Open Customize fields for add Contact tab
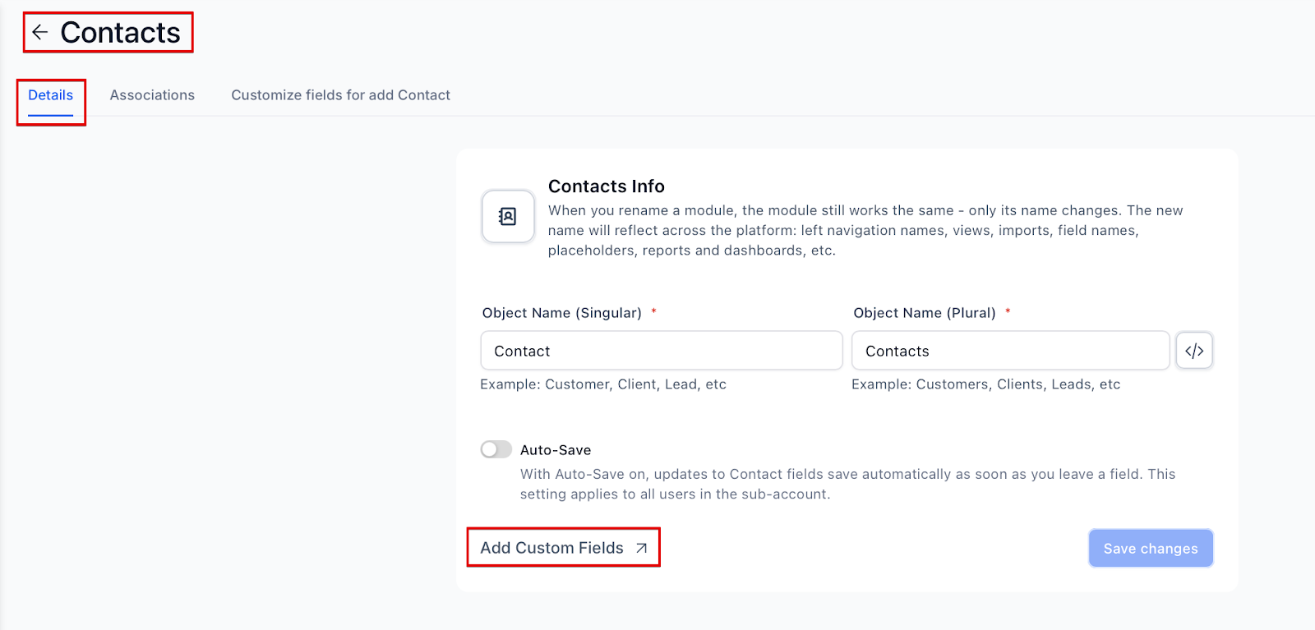The image size is (1315, 630). coord(340,95)
